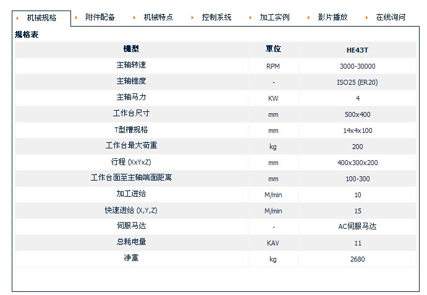Click the value 15 for 快速进给
427x295 pixels.
click(x=358, y=211)
